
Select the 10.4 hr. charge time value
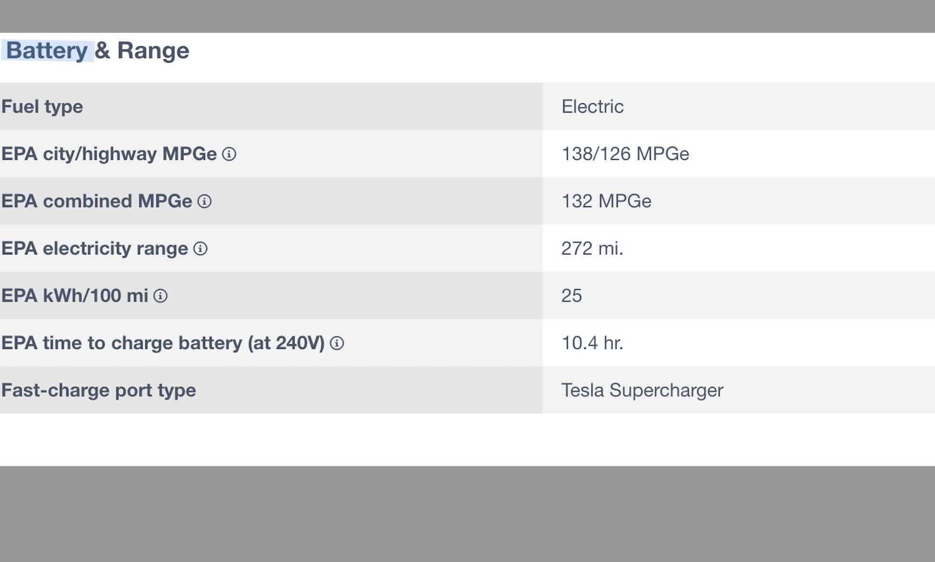coord(592,343)
